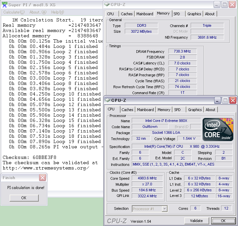Viewport: 238px width, 226px height.
Task: Switch to Mainboard tab in front CPU-Z window
Action: point(145,109)
